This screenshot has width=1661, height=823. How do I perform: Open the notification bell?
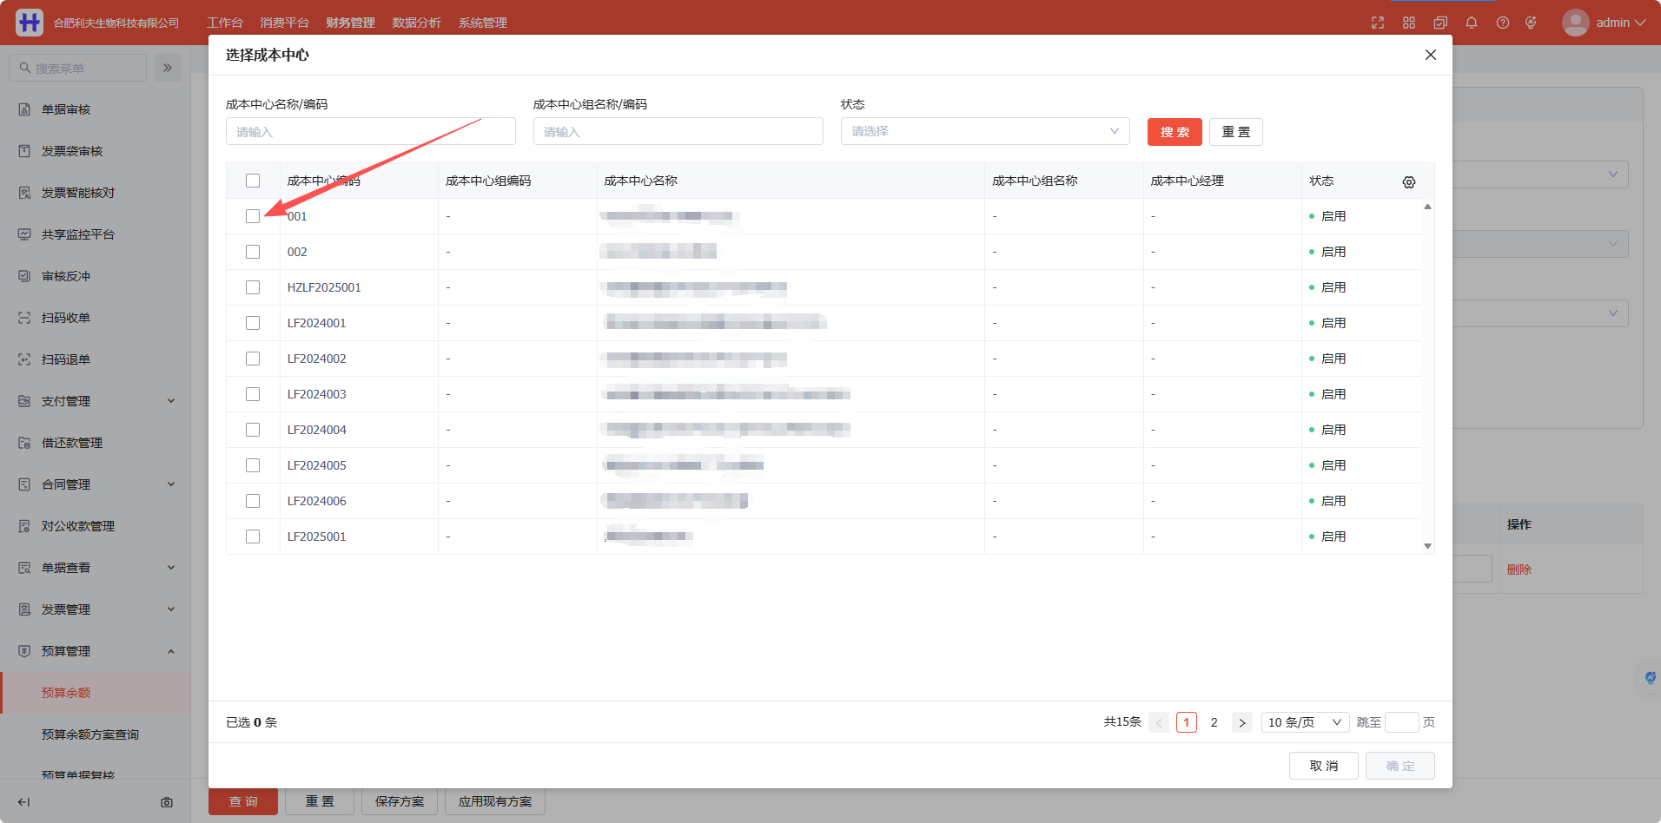(x=1472, y=23)
